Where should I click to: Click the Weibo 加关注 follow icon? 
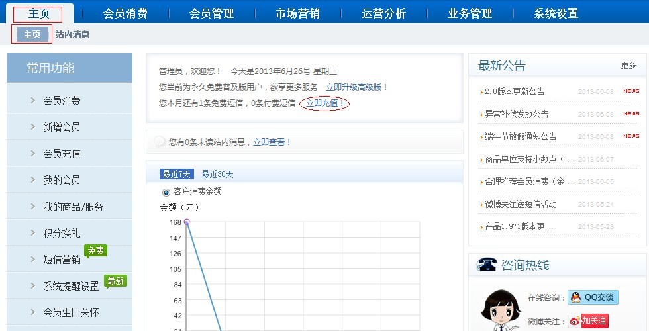tap(588, 321)
